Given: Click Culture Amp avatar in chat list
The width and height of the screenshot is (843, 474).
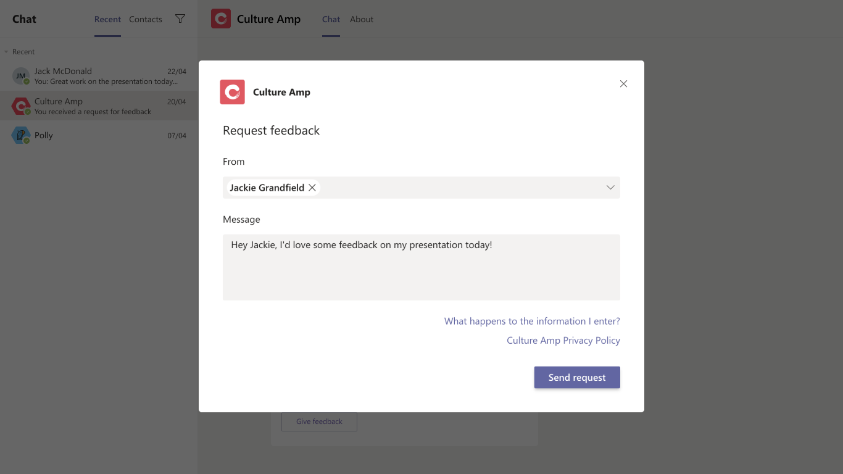Looking at the screenshot, I should pyautogui.click(x=21, y=106).
